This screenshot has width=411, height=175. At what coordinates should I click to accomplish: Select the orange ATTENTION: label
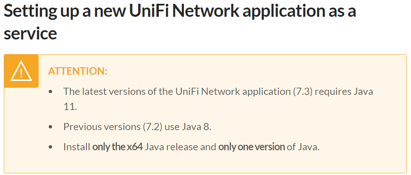click(78, 71)
